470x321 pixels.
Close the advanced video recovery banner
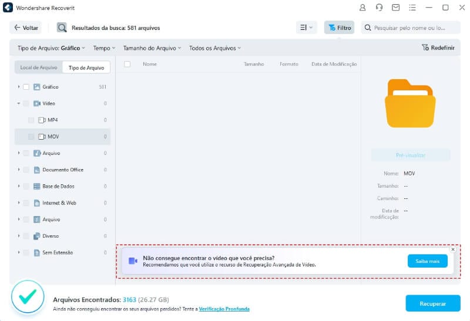[453, 249]
